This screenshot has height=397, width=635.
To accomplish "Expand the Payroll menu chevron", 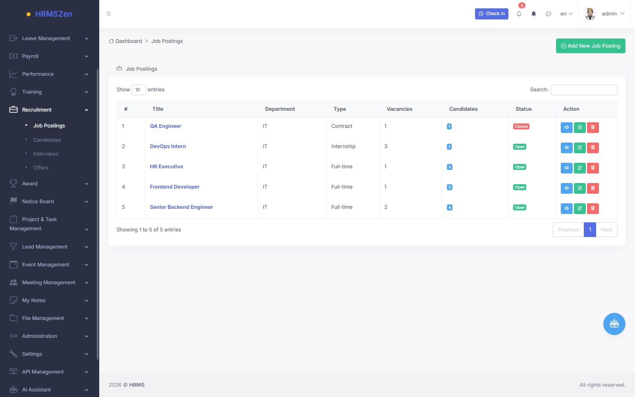I will pyautogui.click(x=87, y=56).
